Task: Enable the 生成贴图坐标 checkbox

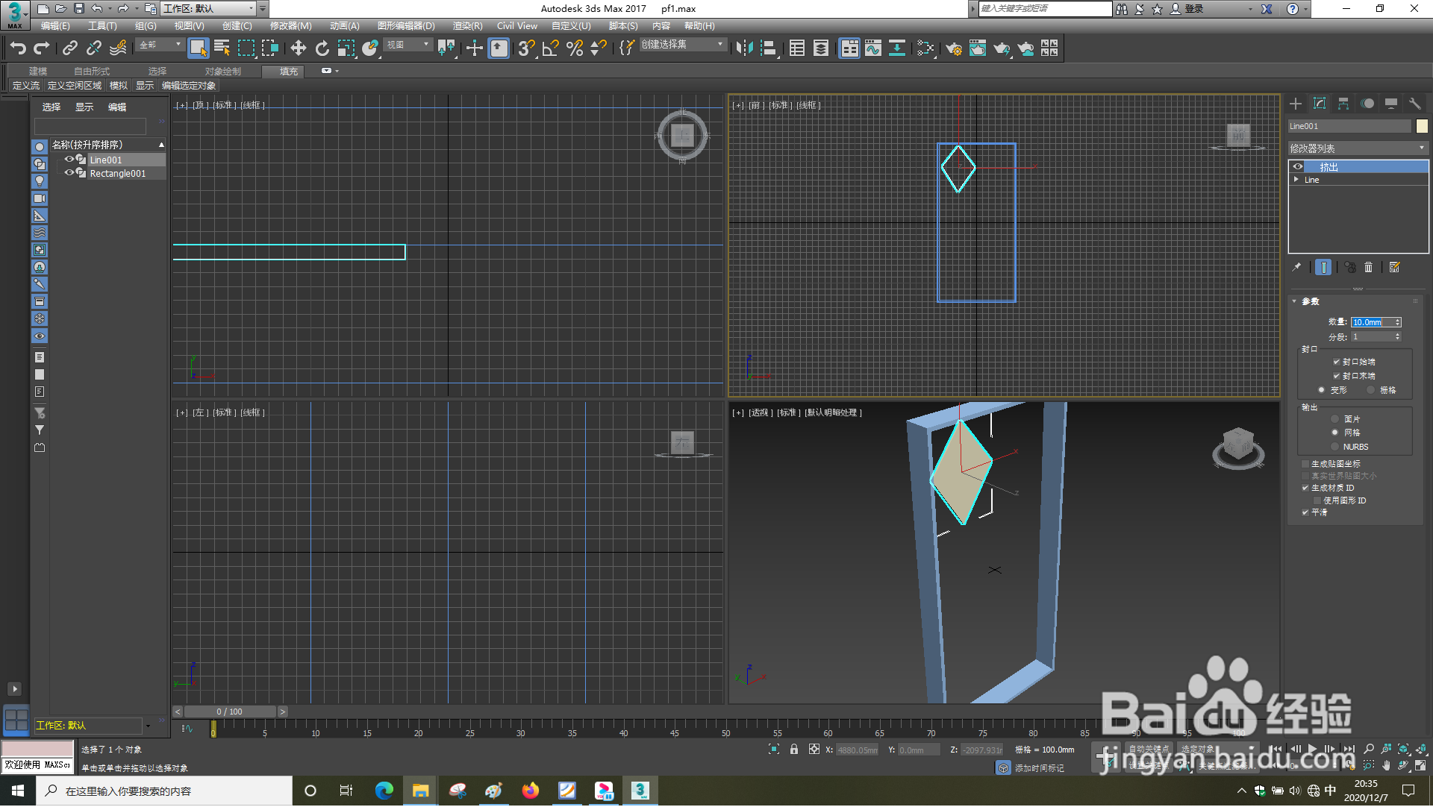Action: point(1305,464)
